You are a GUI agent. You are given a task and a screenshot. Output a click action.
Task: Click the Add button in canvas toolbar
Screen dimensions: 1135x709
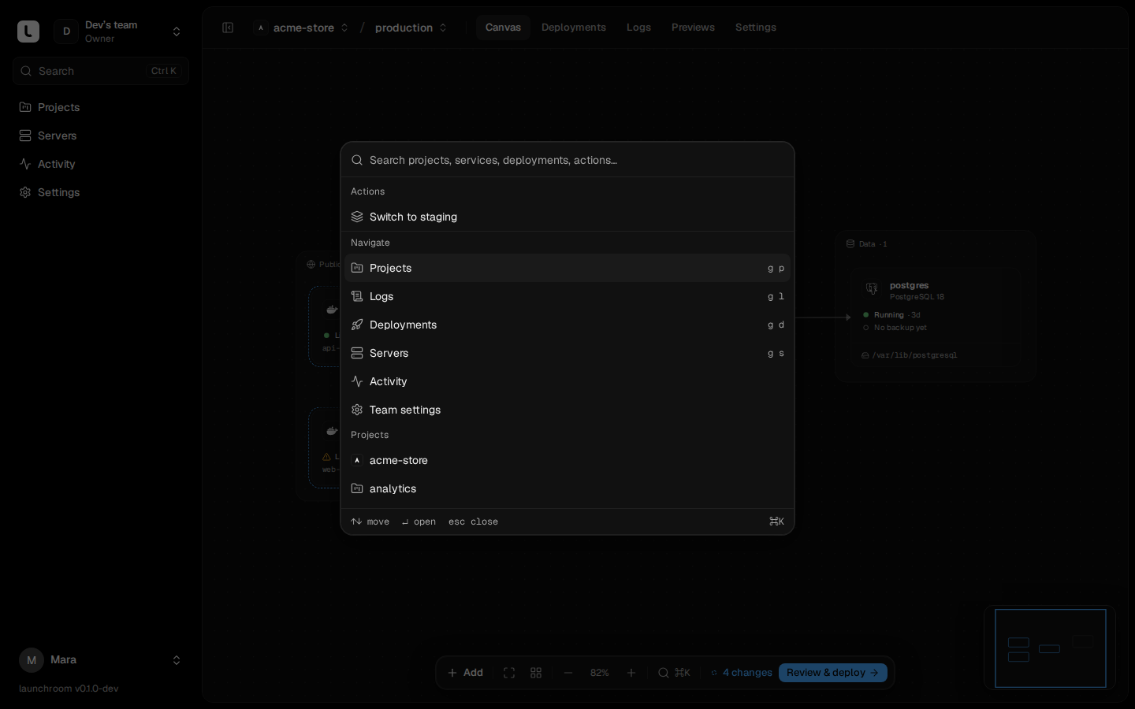465,673
